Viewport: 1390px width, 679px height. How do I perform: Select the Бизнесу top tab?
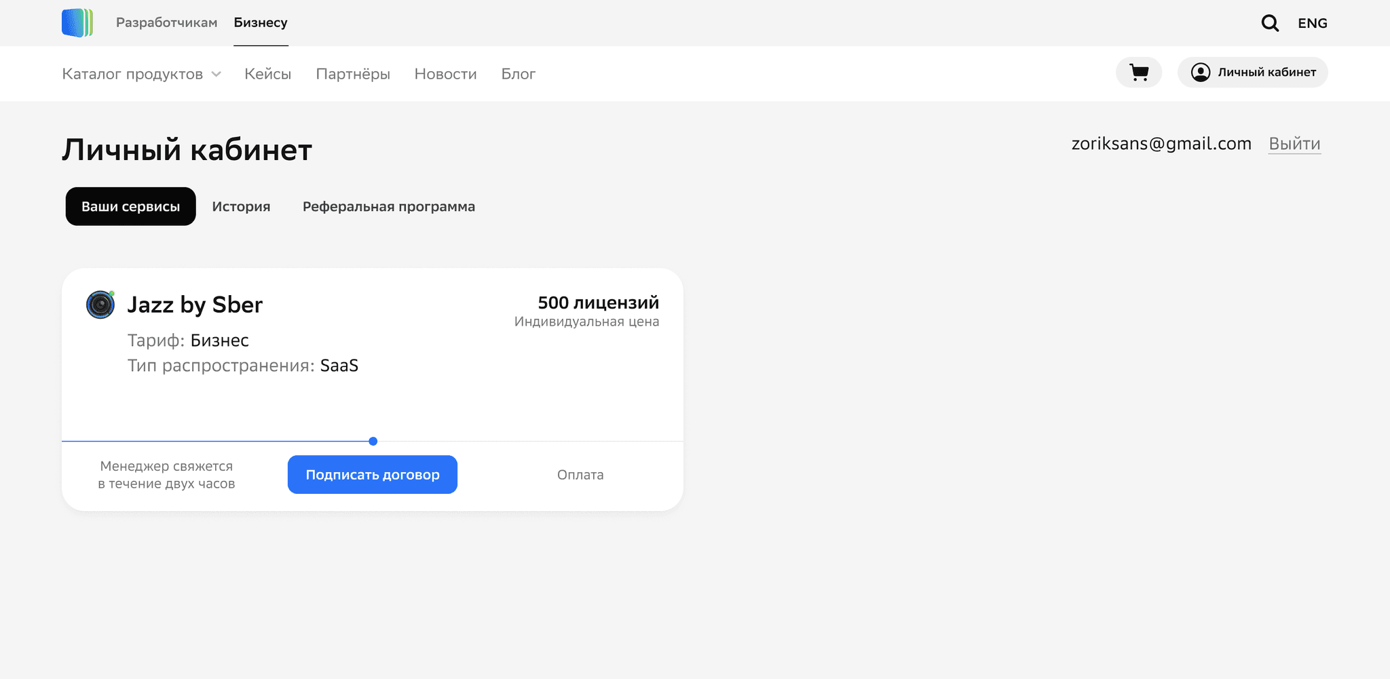tap(261, 22)
